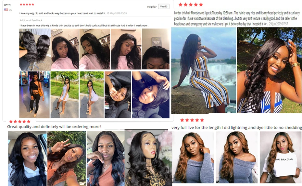The image size is (302, 186).
Task: Click the stars above the "I order this hair Monday" review
Action: coord(191,5)
